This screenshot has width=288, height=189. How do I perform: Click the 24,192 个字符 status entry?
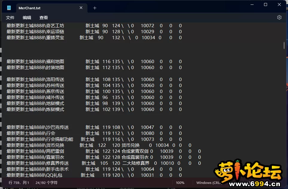[x=46, y=183]
